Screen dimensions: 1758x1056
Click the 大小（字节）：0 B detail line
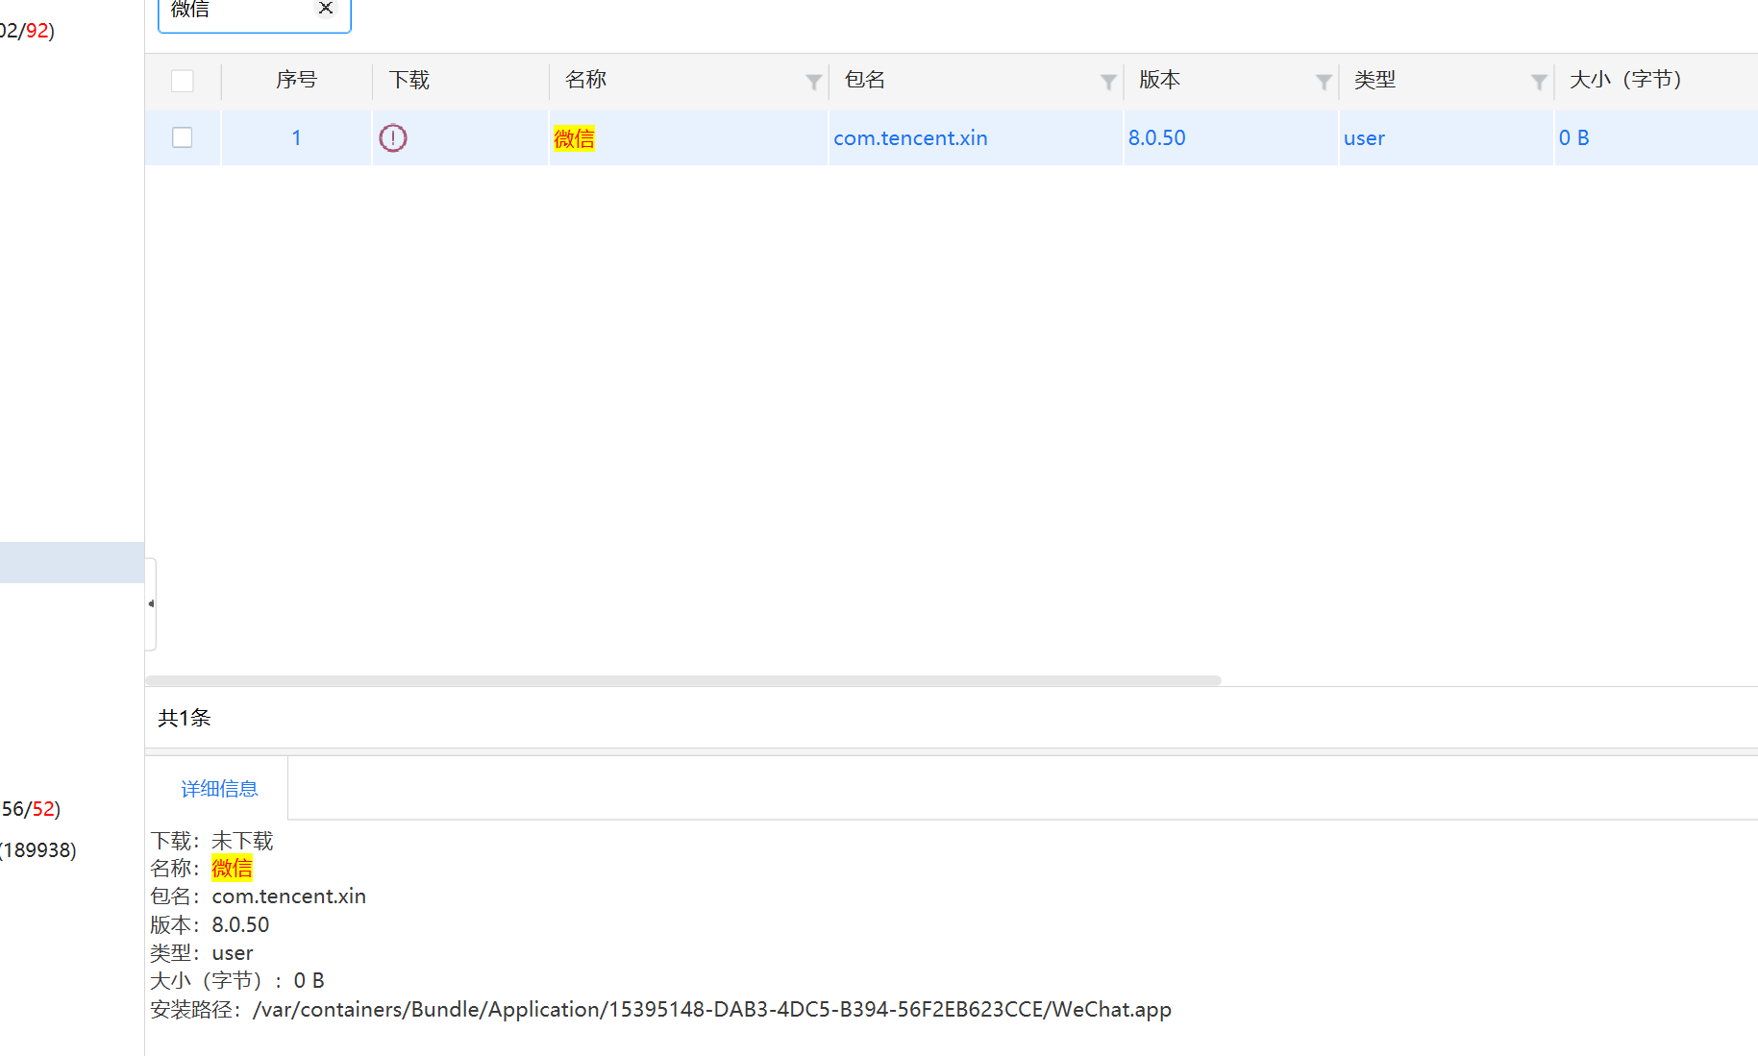237,981
